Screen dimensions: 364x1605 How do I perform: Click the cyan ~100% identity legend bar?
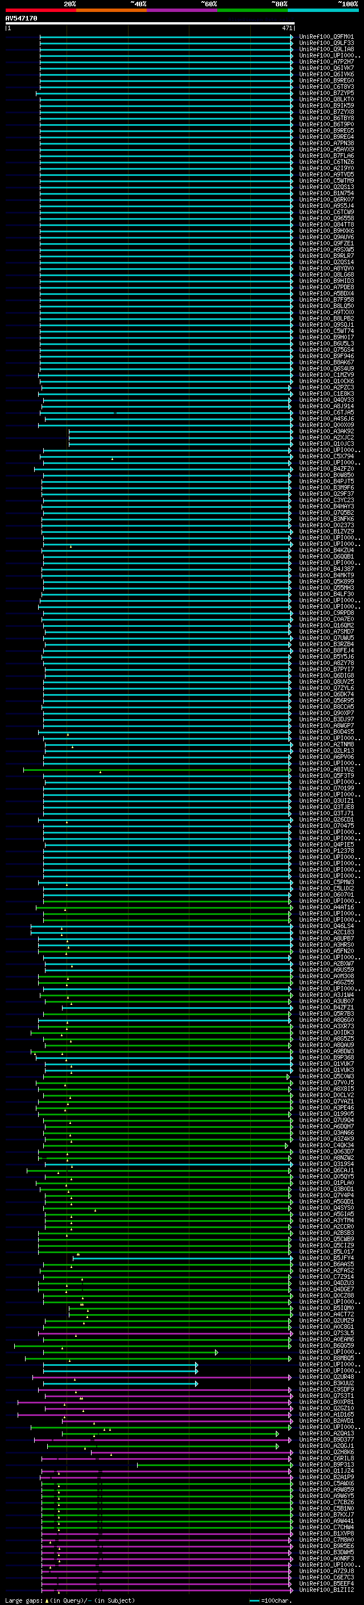[x=323, y=10]
